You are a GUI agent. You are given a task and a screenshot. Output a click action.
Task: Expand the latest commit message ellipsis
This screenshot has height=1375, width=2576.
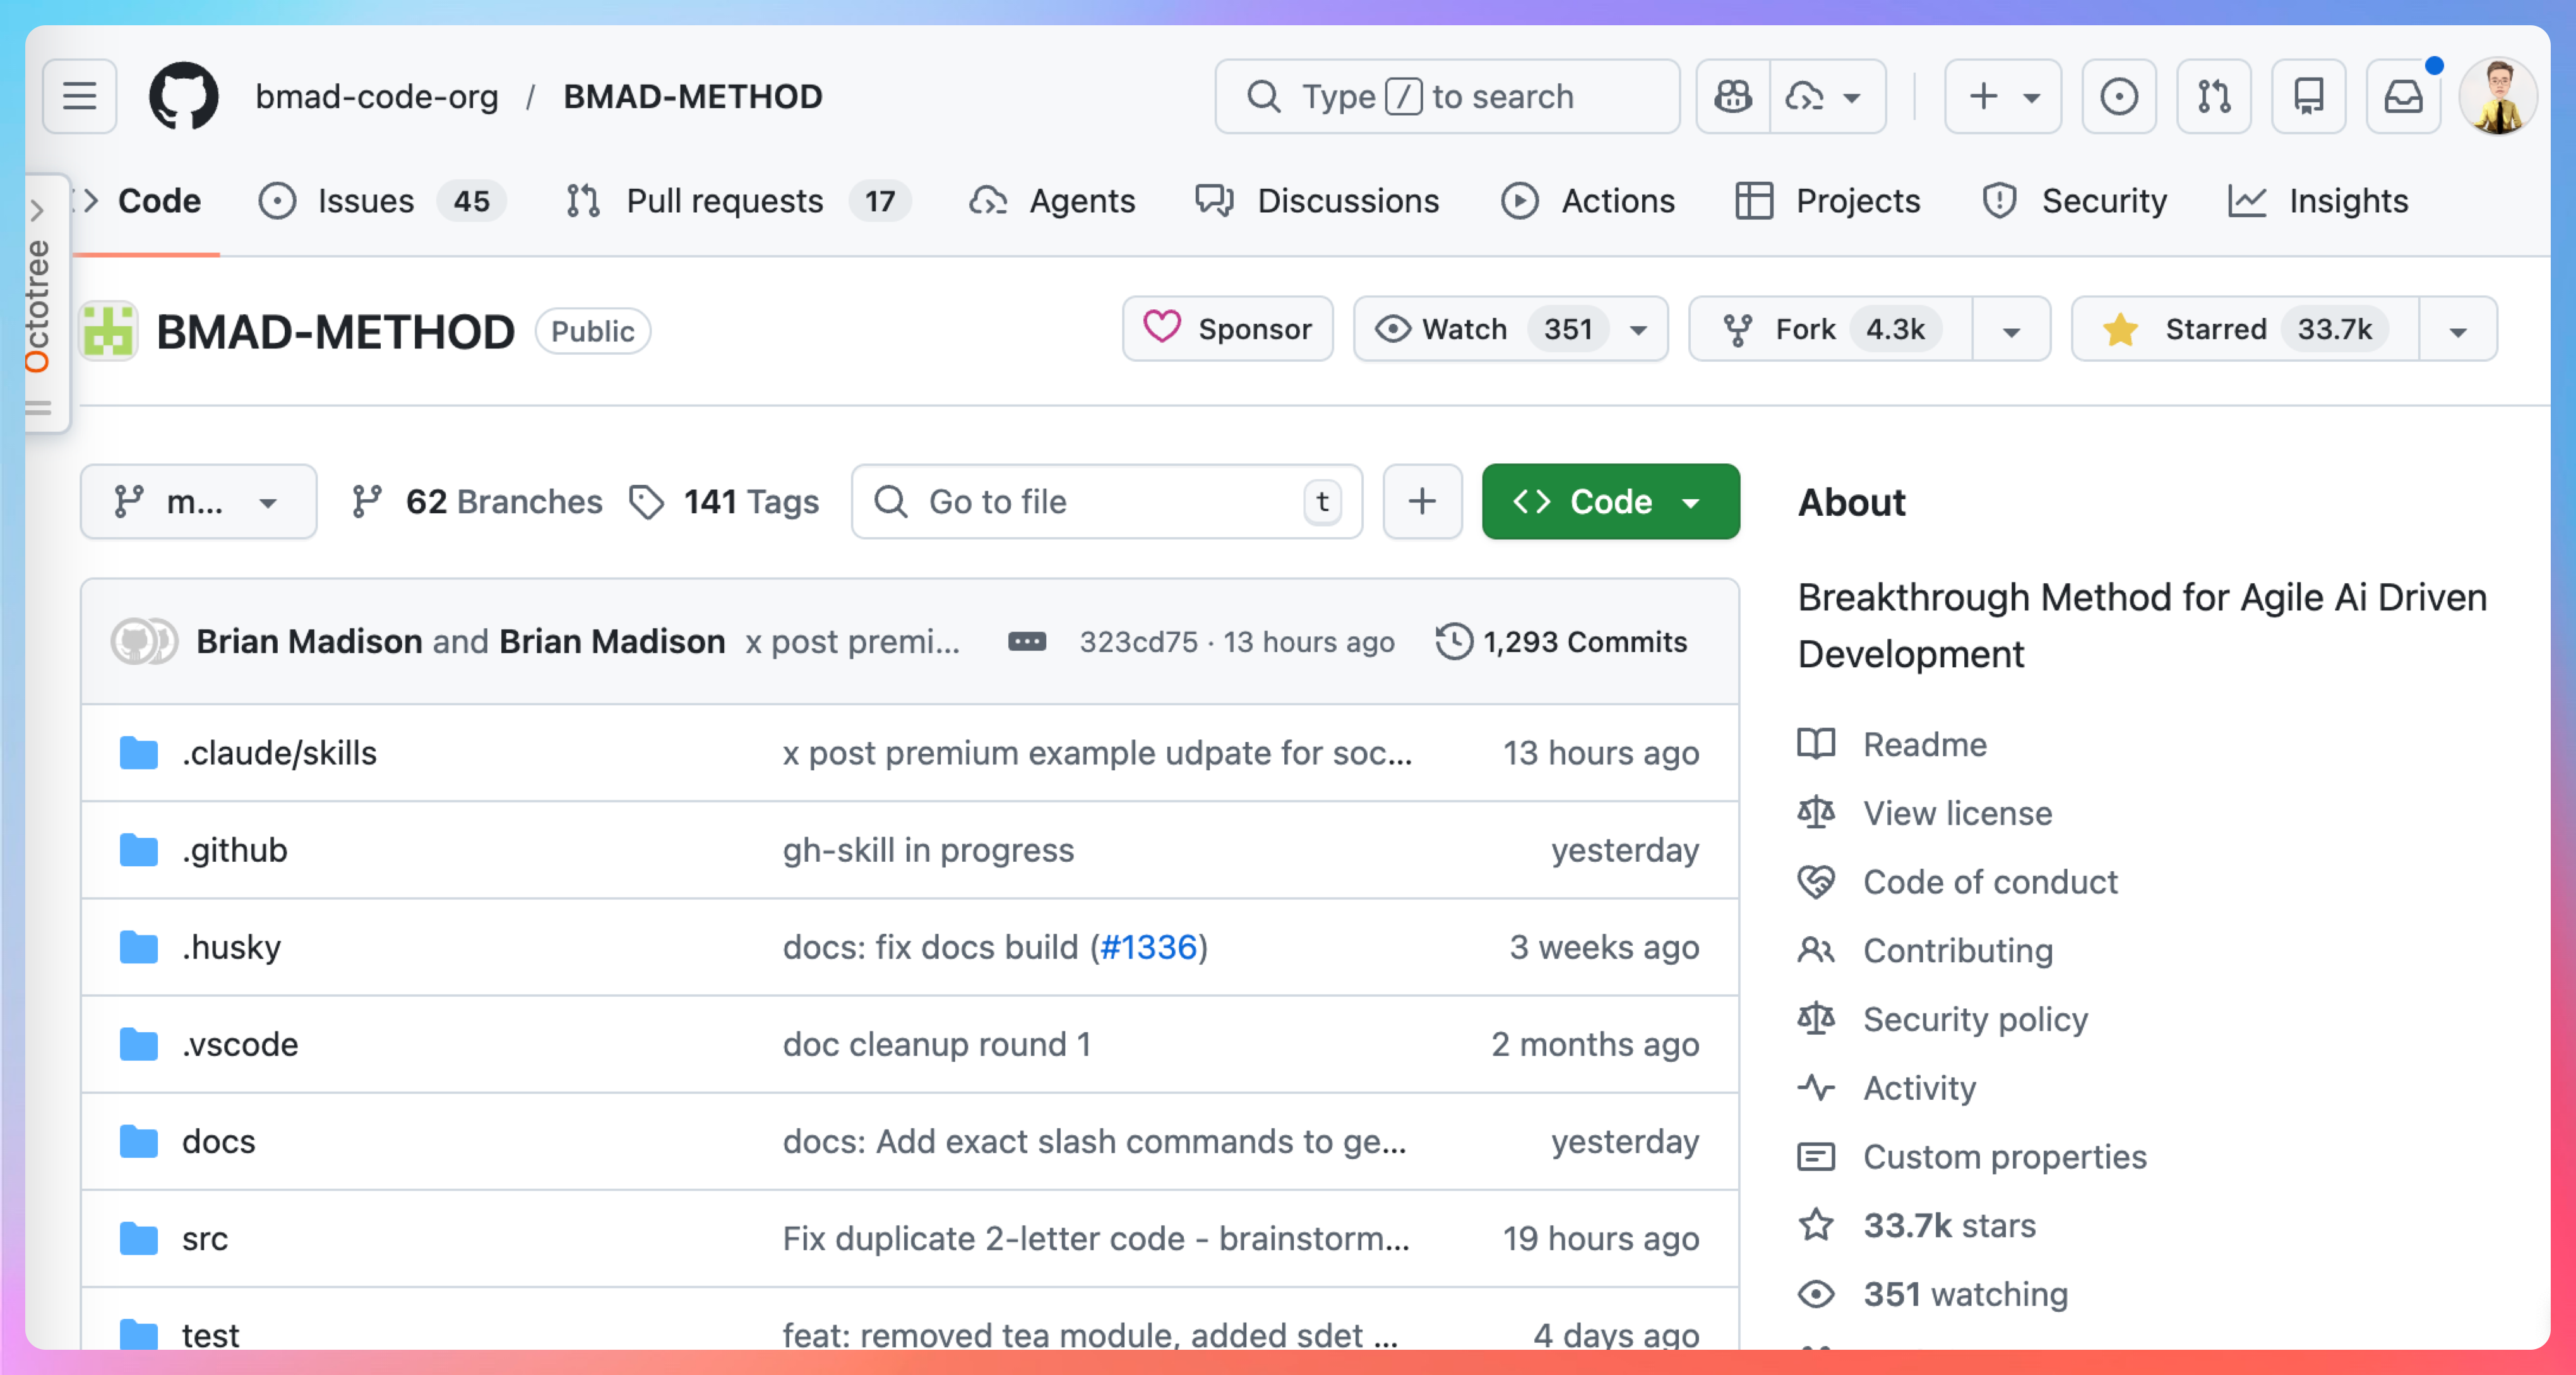tap(1026, 641)
